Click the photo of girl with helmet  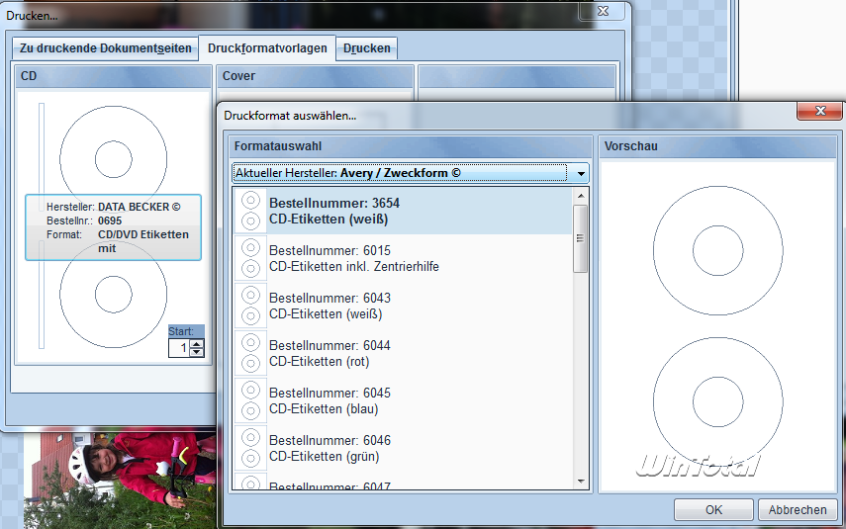tap(120, 480)
